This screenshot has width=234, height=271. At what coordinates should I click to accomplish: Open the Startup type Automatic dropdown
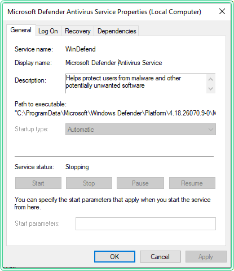[x=140, y=130]
